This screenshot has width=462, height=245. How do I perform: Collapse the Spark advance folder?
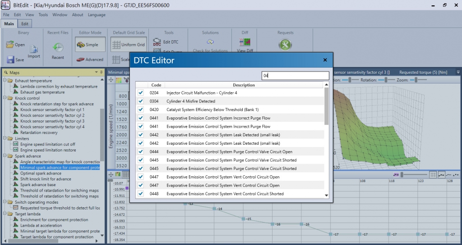pos(5,156)
